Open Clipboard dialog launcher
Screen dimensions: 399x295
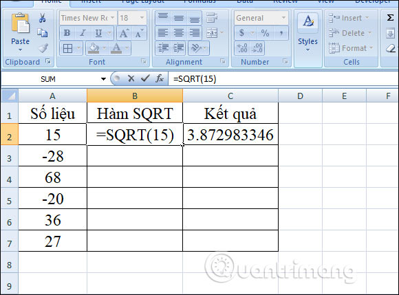tap(47, 61)
